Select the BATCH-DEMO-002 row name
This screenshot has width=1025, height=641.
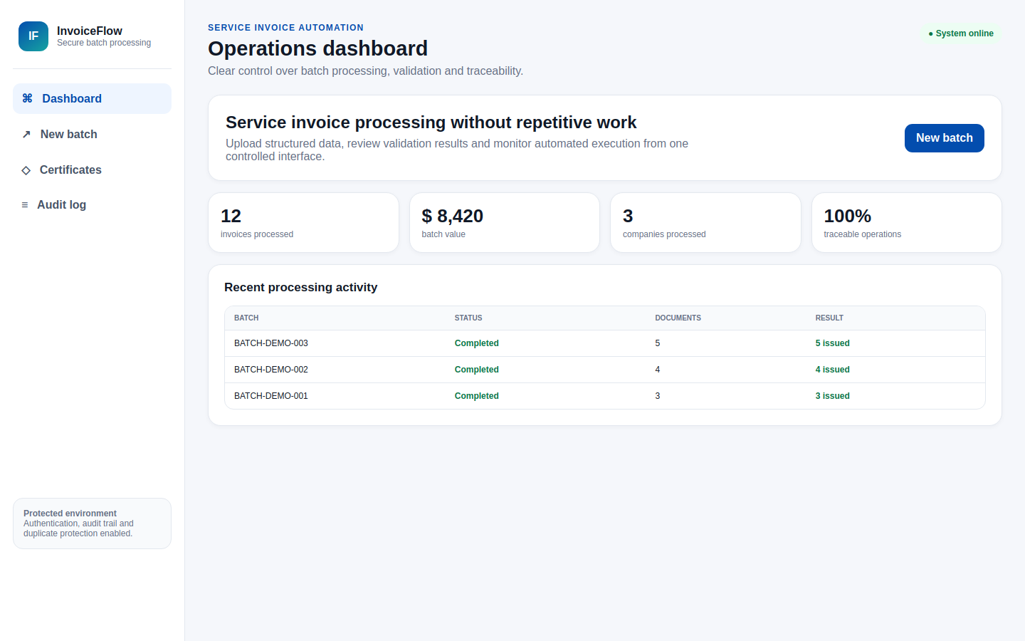coord(271,370)
